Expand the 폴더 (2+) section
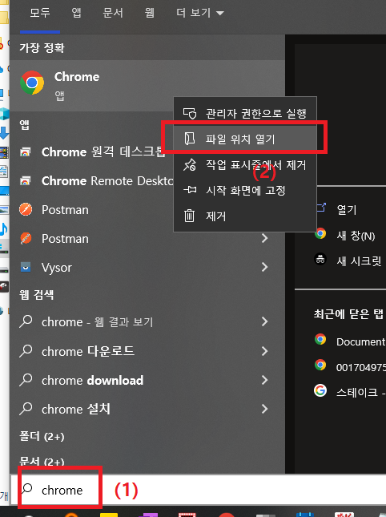 42,437
